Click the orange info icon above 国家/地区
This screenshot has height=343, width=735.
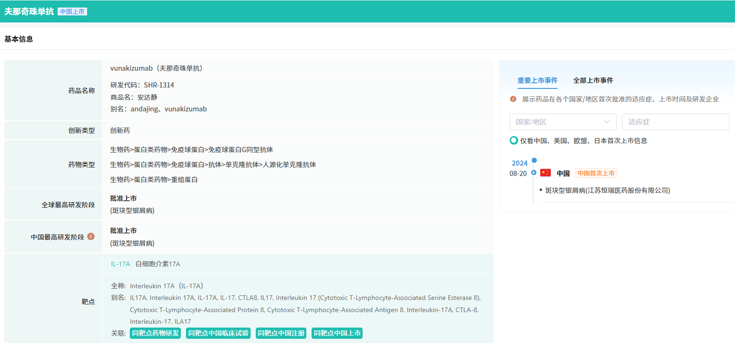(513, 99)
